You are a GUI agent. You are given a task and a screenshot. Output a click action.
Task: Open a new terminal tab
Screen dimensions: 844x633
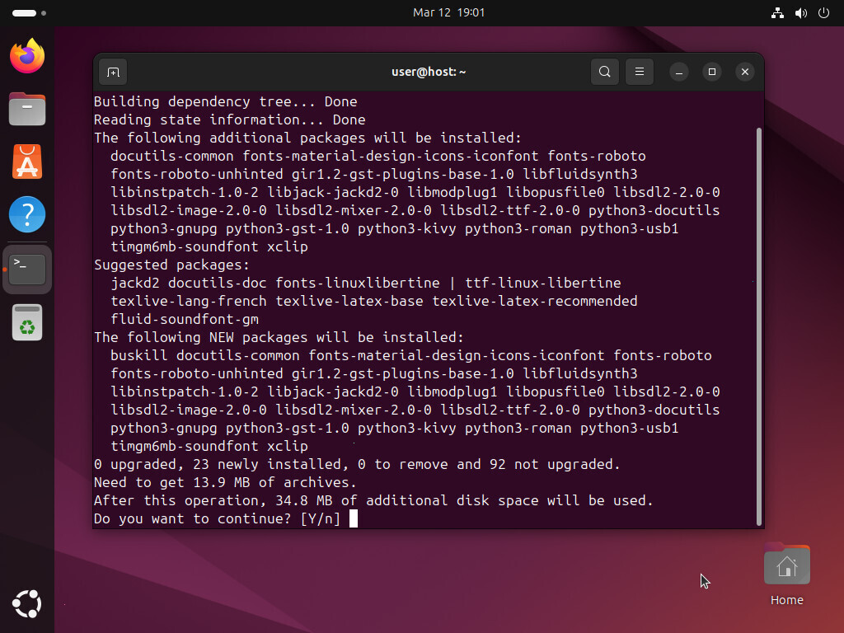113,72
